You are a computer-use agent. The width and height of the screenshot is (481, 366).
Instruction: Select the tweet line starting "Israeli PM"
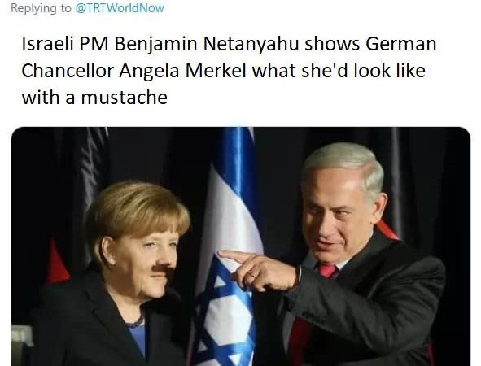[229, 44]
